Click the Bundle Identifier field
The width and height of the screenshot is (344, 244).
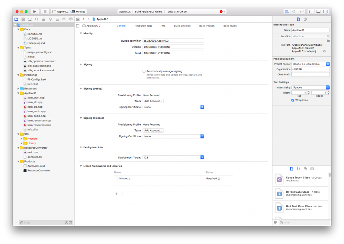pyautogui.click(x=173, y=41)
